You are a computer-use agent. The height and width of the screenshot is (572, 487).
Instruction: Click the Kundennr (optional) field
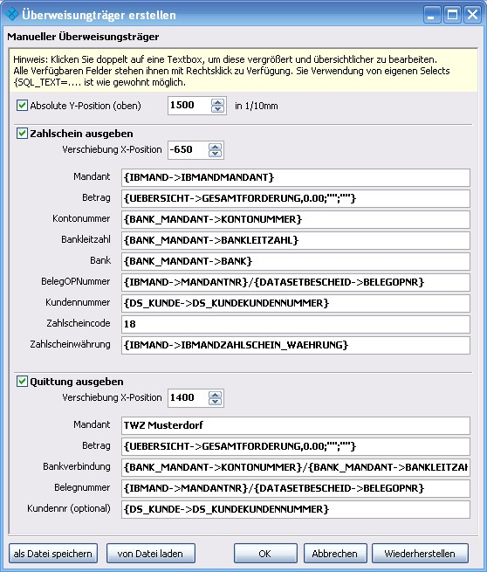(296, 510)
